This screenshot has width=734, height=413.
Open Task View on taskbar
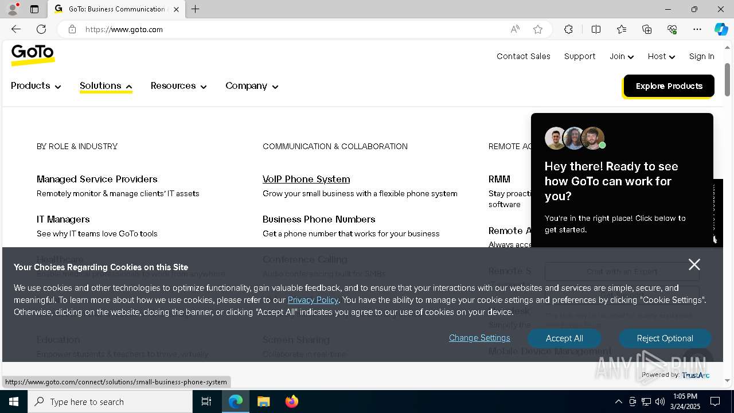coord(206,402)
